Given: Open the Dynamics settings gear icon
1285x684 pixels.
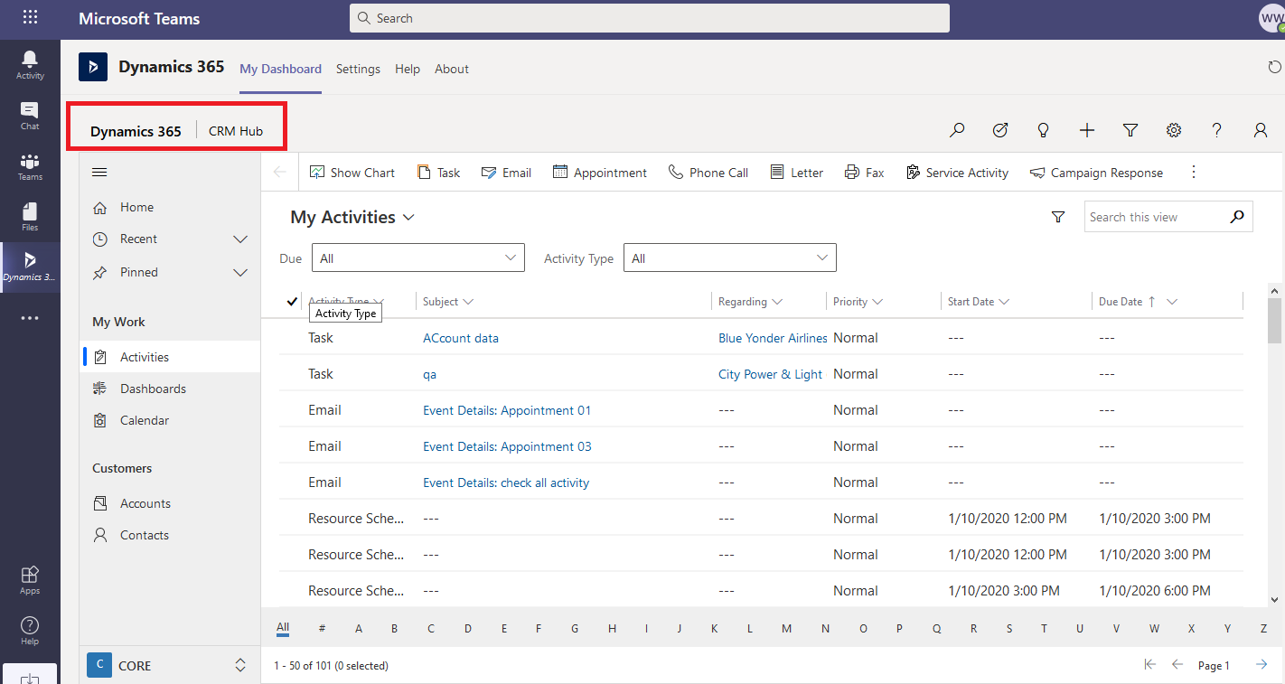Looking at the screenshot, I should [1174, 130].
